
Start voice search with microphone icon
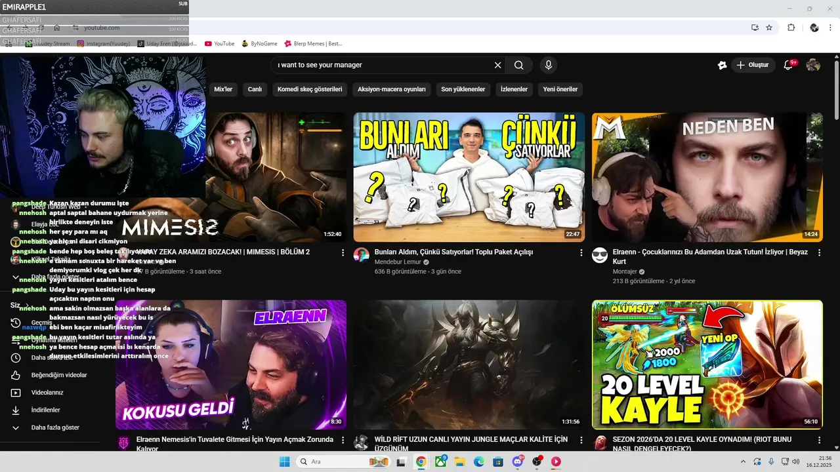point(549,65)
